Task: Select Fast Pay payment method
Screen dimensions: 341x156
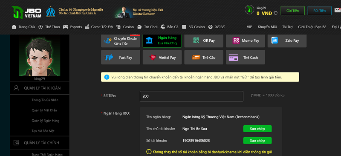Action: [121, 57]
